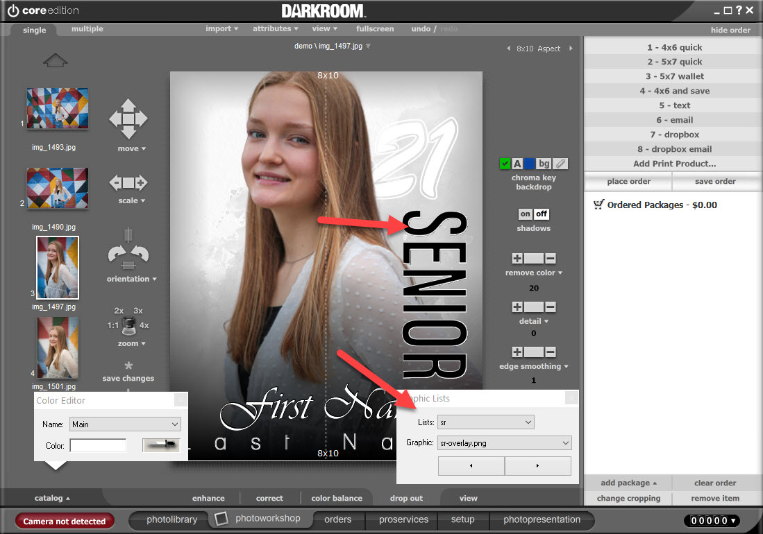Click the move arrows icon

click(x=128, y=119)
